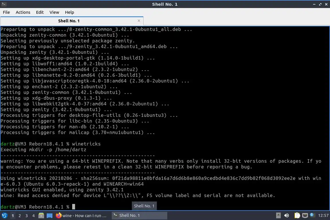Click 'Unpacking zenity-common' line
Viewport: 330px width, 220px height.
[65, 35]
